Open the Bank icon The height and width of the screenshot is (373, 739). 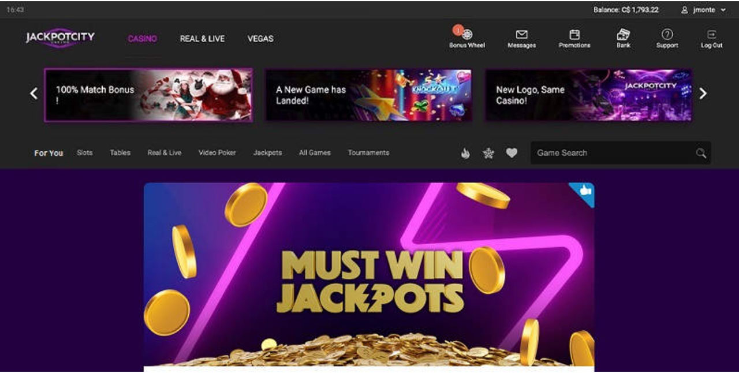point(624,34)
